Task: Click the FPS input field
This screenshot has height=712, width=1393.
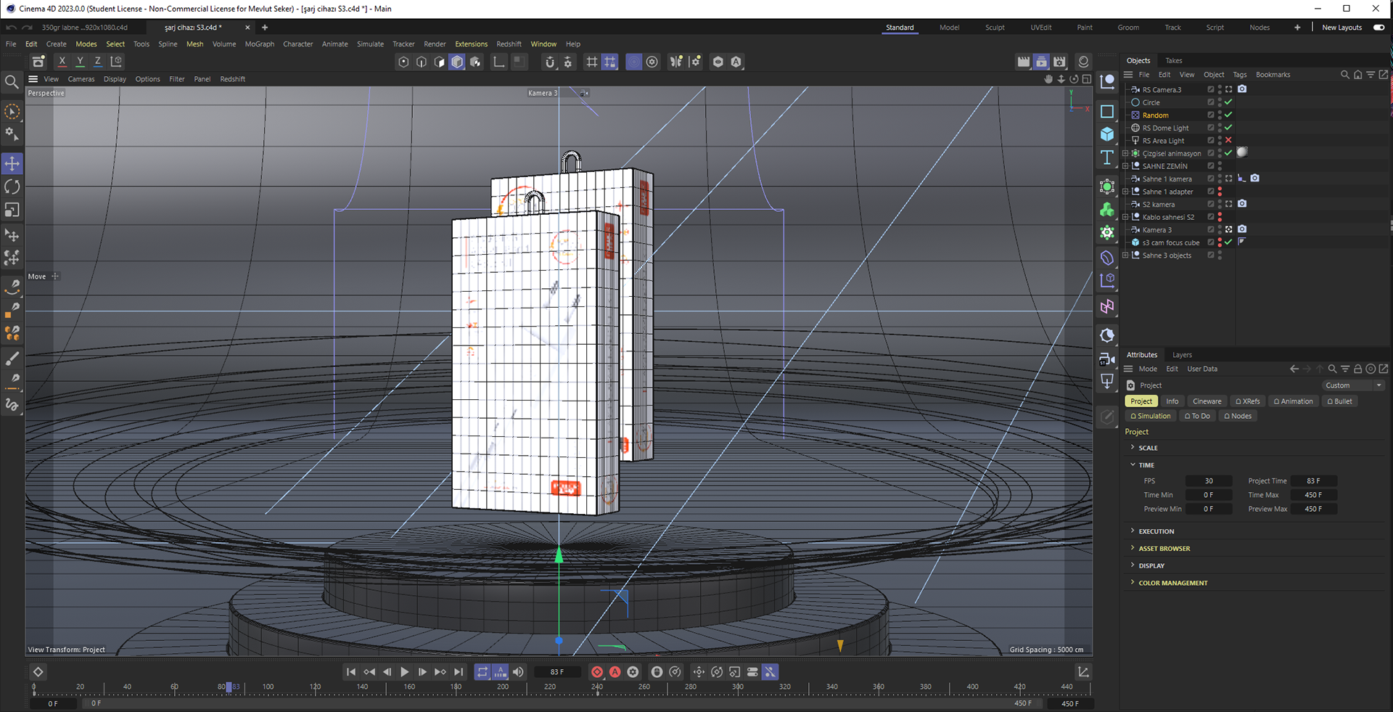Action: point(1209,481)
